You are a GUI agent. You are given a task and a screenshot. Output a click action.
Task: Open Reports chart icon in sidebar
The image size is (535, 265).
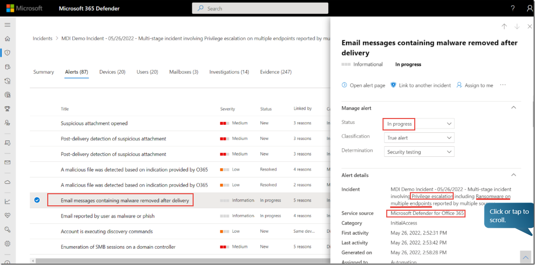pos(7,202)
